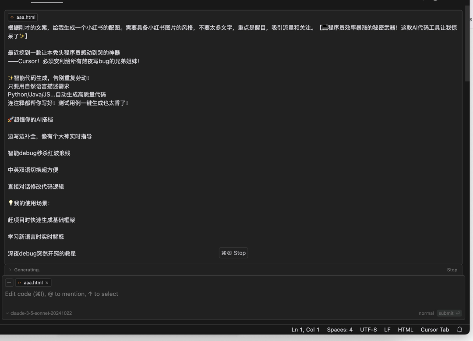Open the claude-3-5-sonnet model dropdown
Image resolution: width=473 pixels, height=341 pixels.
click(39, 313)
